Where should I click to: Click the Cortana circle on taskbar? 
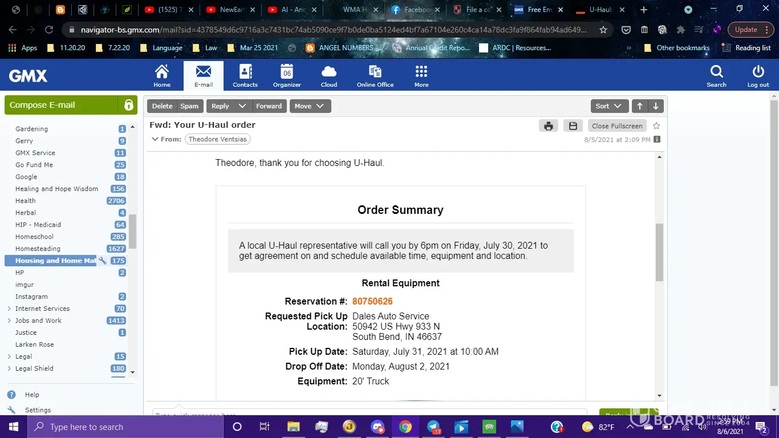[237, 427]
